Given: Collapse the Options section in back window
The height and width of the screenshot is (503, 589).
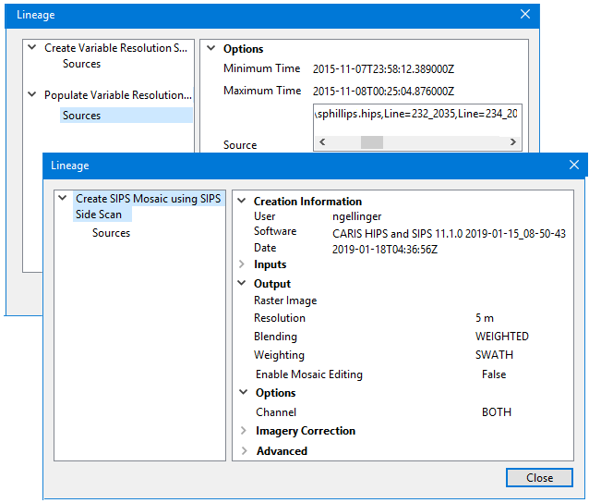Looking at the screenshot, I should pos(211,49).
